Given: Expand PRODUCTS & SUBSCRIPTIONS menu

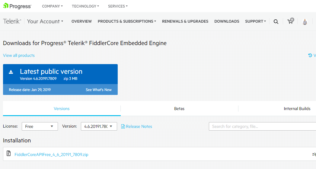Looking at the screenshot, I should click(127, 21).
